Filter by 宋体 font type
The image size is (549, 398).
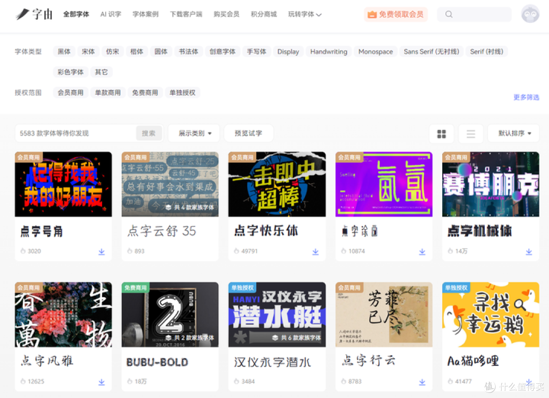coord(88,51)
